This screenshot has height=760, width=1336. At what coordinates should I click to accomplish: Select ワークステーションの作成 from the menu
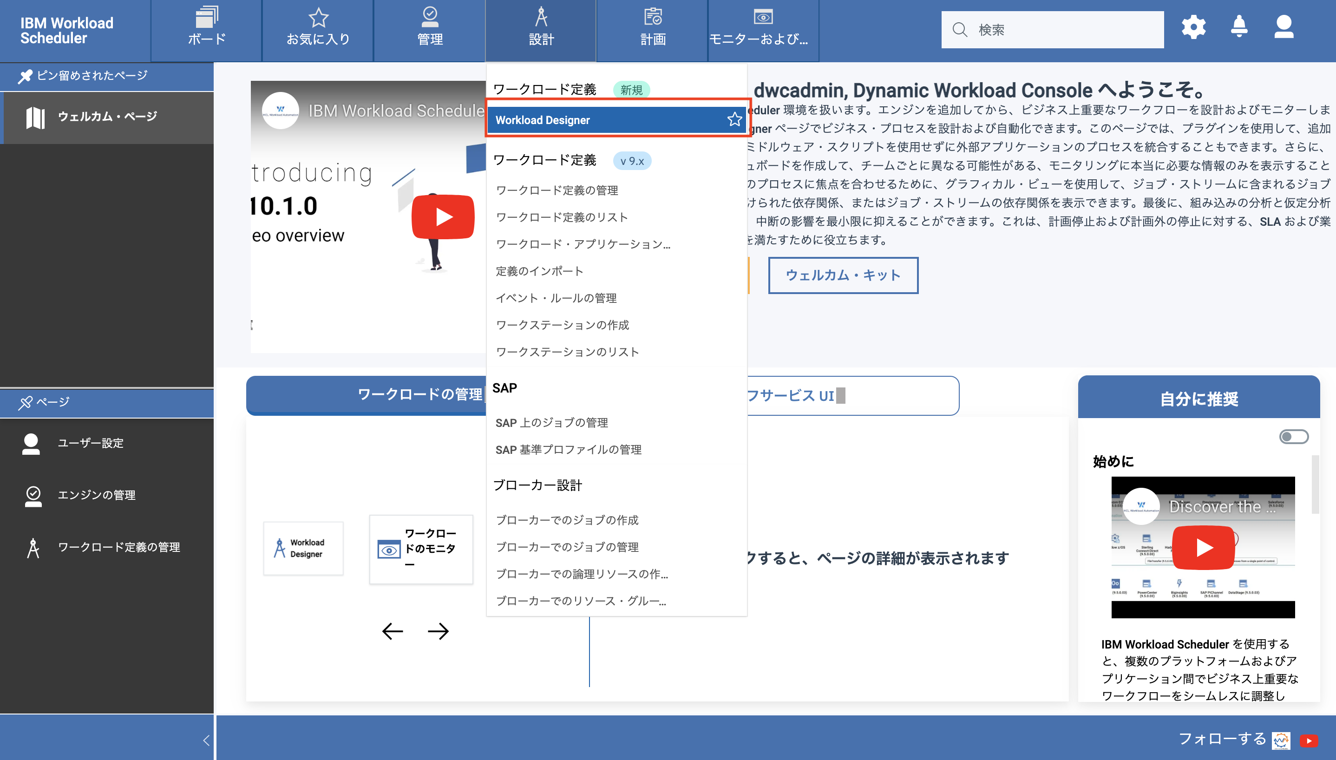pos(563,325)
